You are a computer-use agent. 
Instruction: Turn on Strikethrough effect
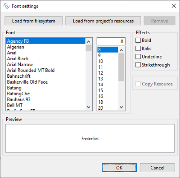pos(138,65)
